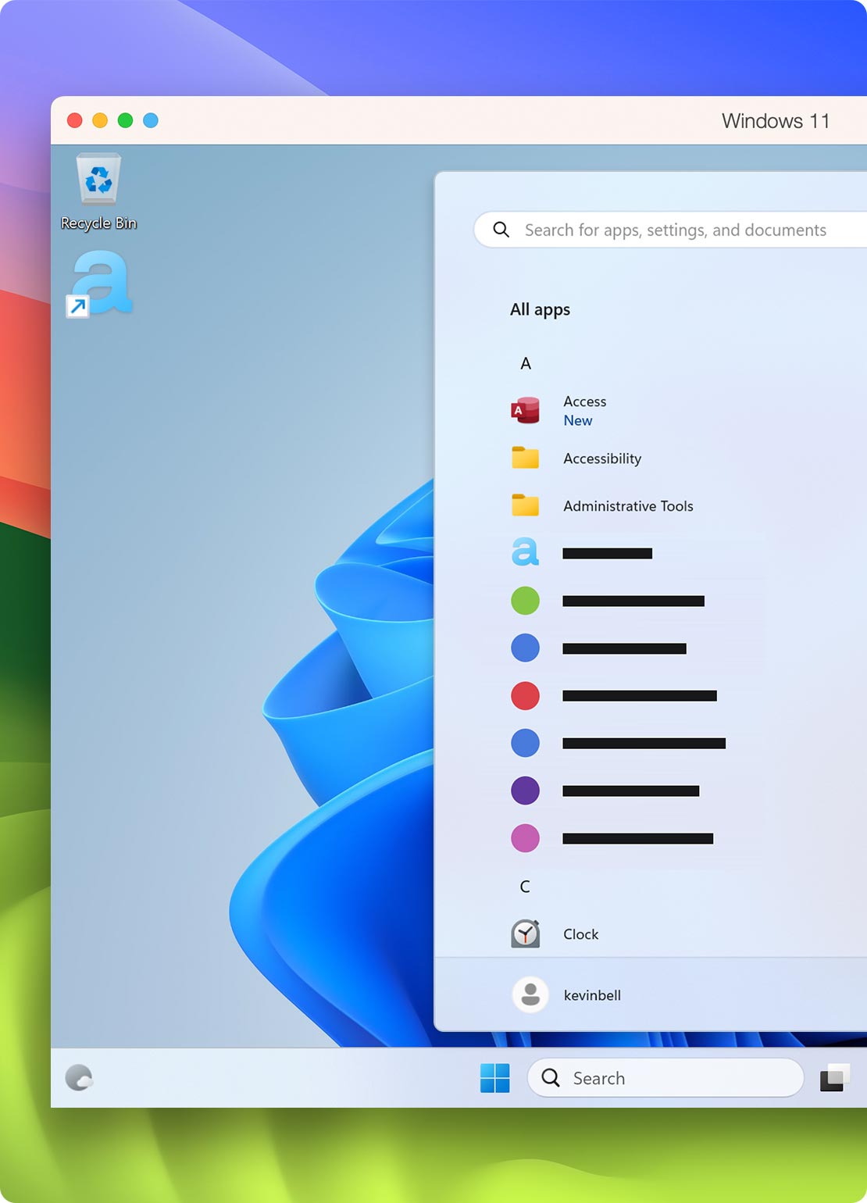
Task: Click the magnifier in the Start menu search bar
Action: [501, 230]
